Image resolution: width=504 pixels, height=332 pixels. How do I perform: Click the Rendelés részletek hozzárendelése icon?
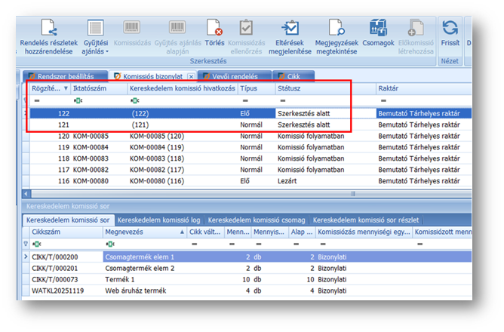[x=49, y=29]
